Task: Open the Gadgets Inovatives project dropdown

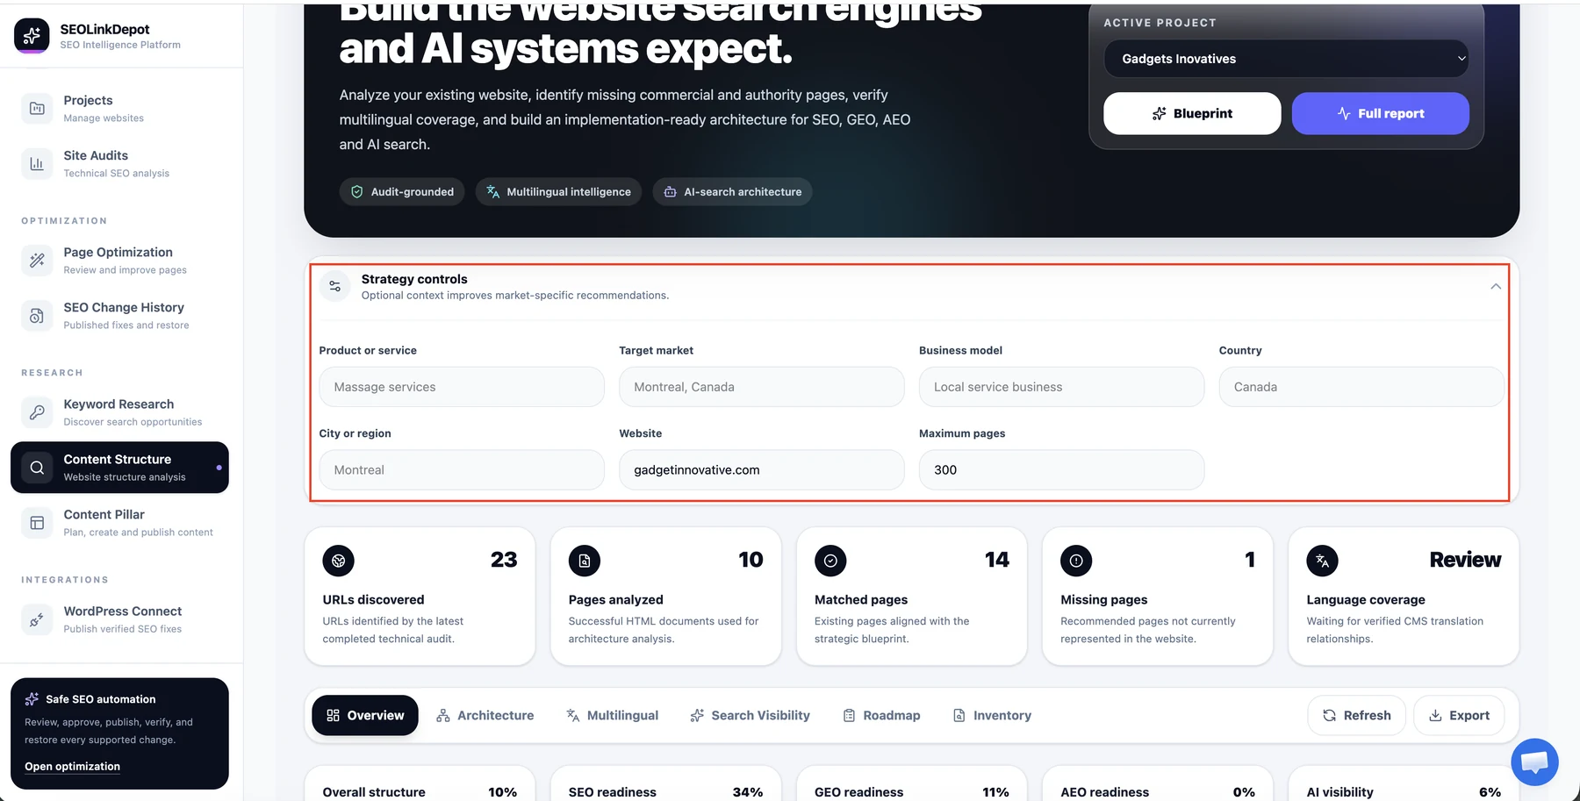Action: click(x=1286, y=59)
